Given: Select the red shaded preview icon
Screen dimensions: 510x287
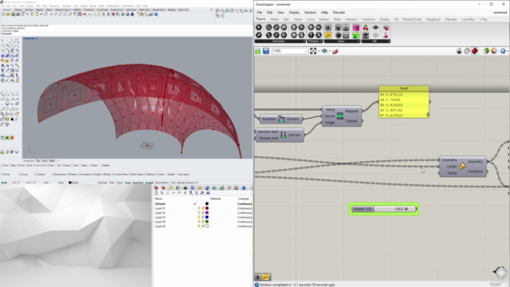Looking at the screenshot, I should pos(475,51).
